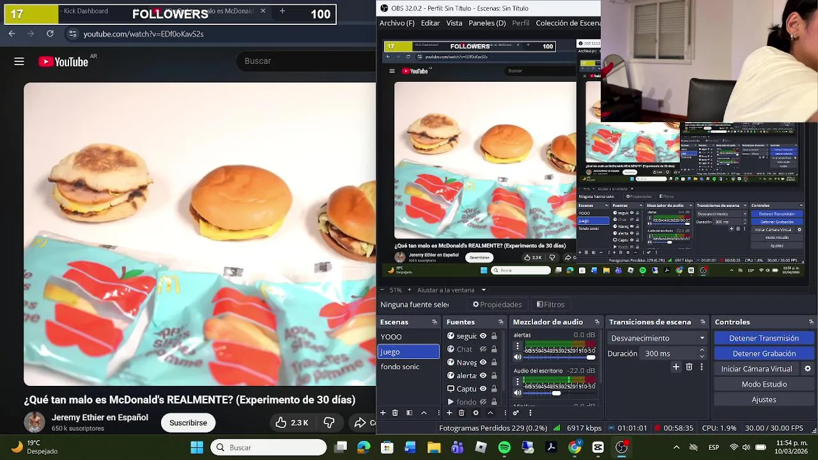Adjust the alertas volume slider
This screenshot has width=818, height=460.
click(x=559, y=357)
